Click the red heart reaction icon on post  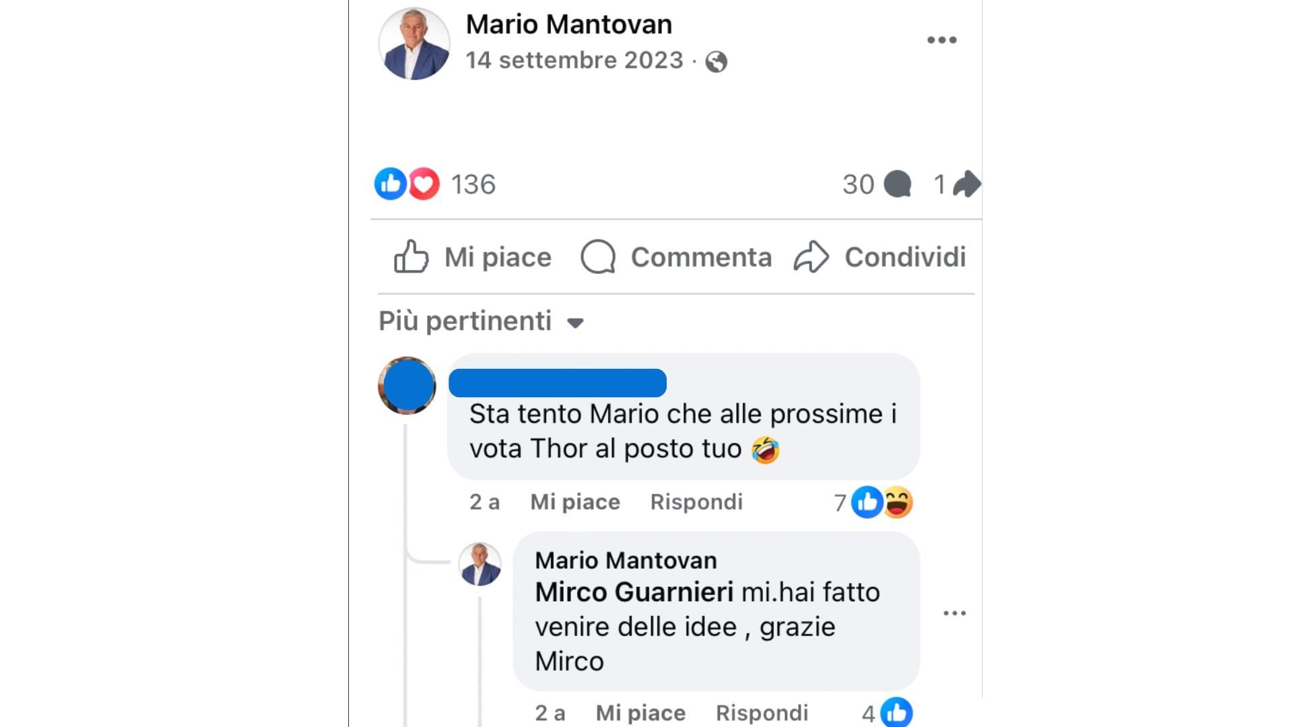[424, 184]
